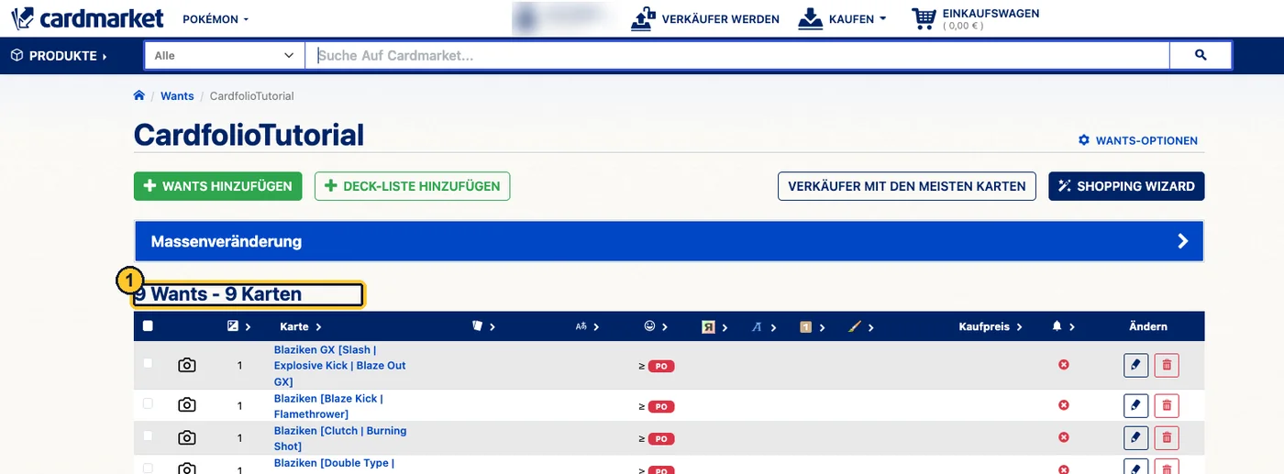Open Blaziken GX Slash card link

[339, 366]
